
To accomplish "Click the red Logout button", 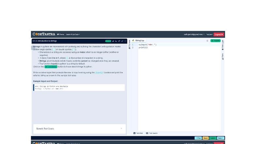I will click(219, 34).
